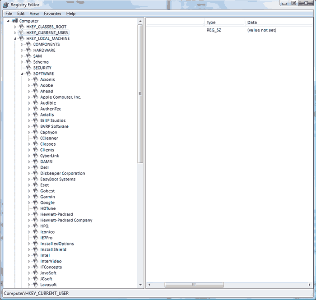Expand the Hewlett-Packard Company node
This screenshot has height=300, width=316.
click(x=29, y=220)
